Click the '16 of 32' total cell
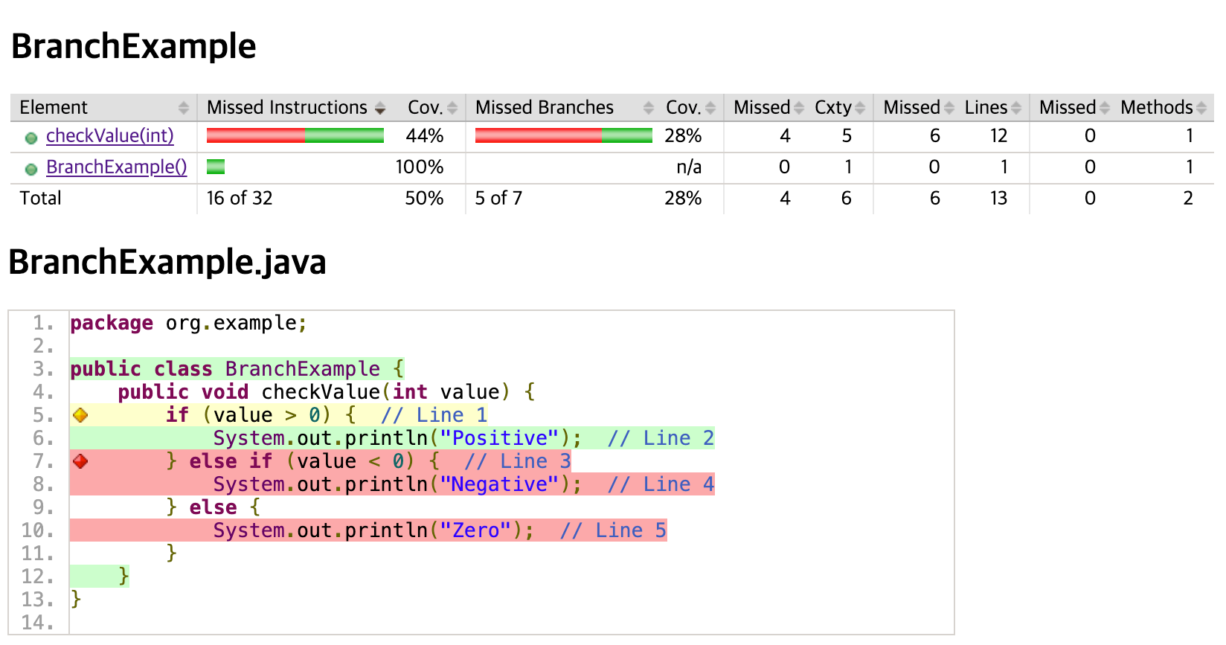Viewport: 1226px width, 645px height. [x=240, y=198]
